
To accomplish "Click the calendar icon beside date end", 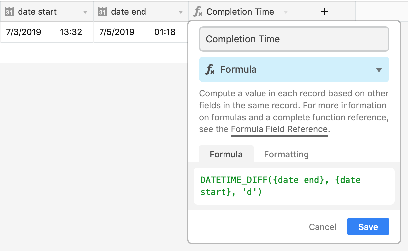I will coord(102,12).
